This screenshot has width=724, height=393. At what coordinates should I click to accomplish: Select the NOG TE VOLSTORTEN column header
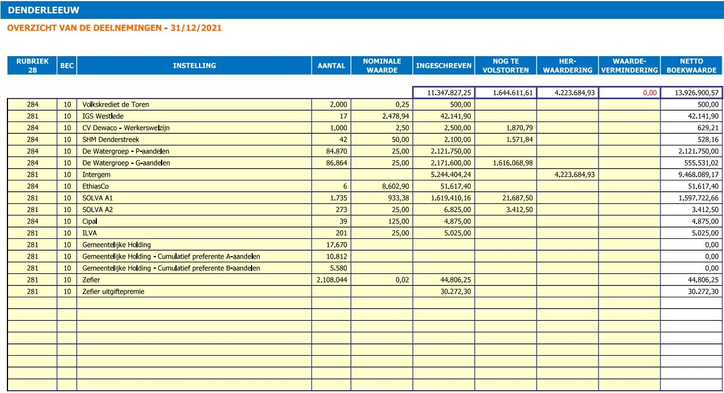coord(506,65)
